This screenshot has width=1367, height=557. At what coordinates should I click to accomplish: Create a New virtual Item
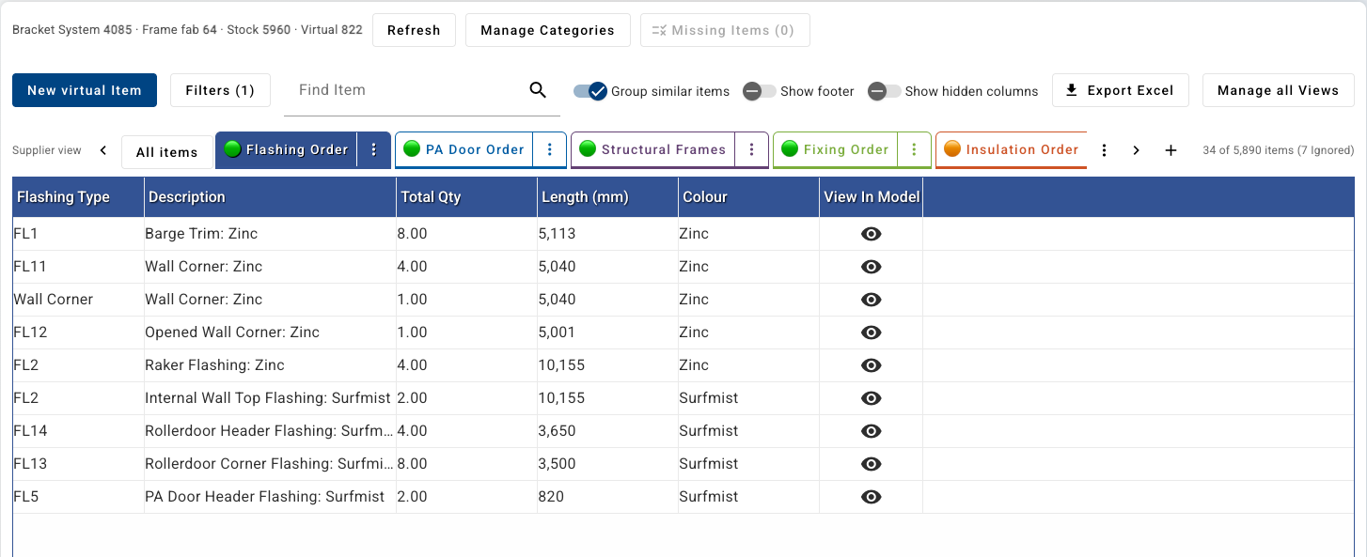(x=85, y=90)
